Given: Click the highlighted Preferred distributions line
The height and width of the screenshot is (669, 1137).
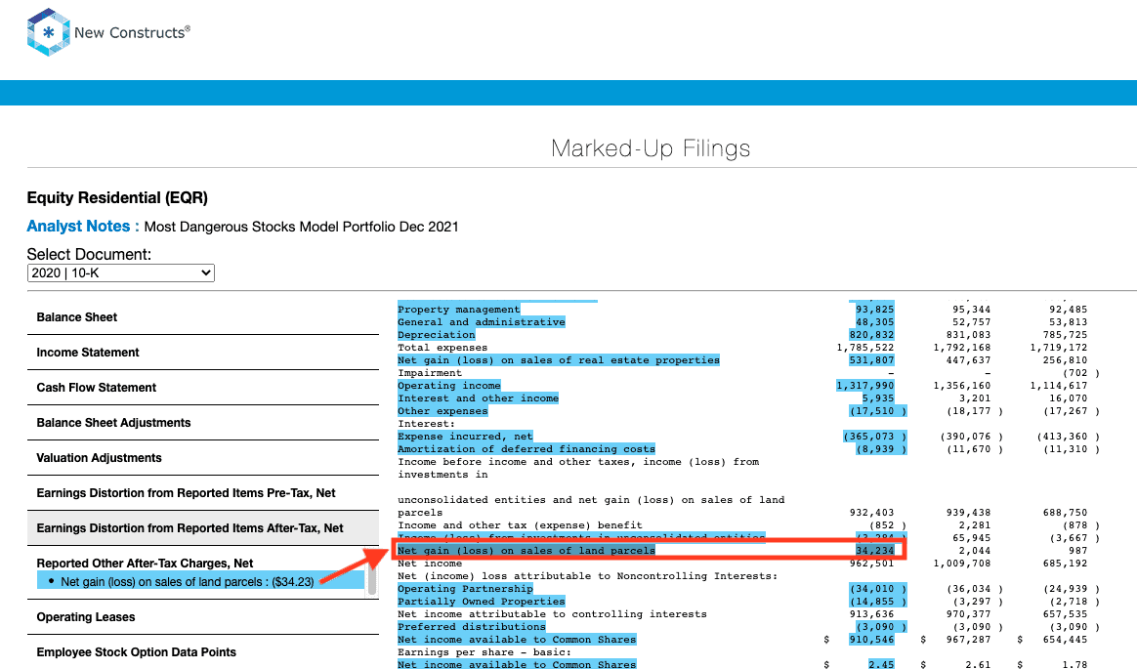Looking at the screenshot, I should point(472,627).
